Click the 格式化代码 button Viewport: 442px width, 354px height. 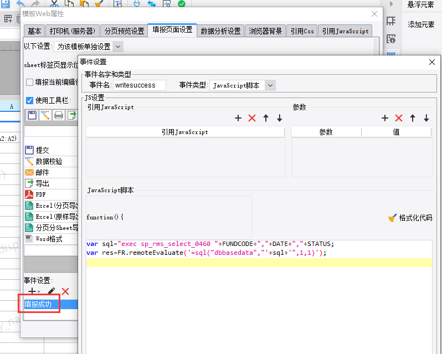[x=410, y=218]
